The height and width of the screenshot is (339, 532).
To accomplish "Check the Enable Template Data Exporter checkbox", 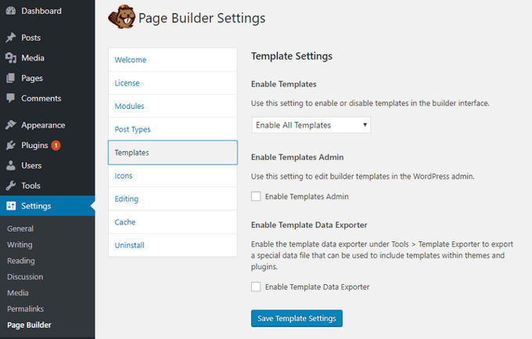I will (x=256, y=287).
